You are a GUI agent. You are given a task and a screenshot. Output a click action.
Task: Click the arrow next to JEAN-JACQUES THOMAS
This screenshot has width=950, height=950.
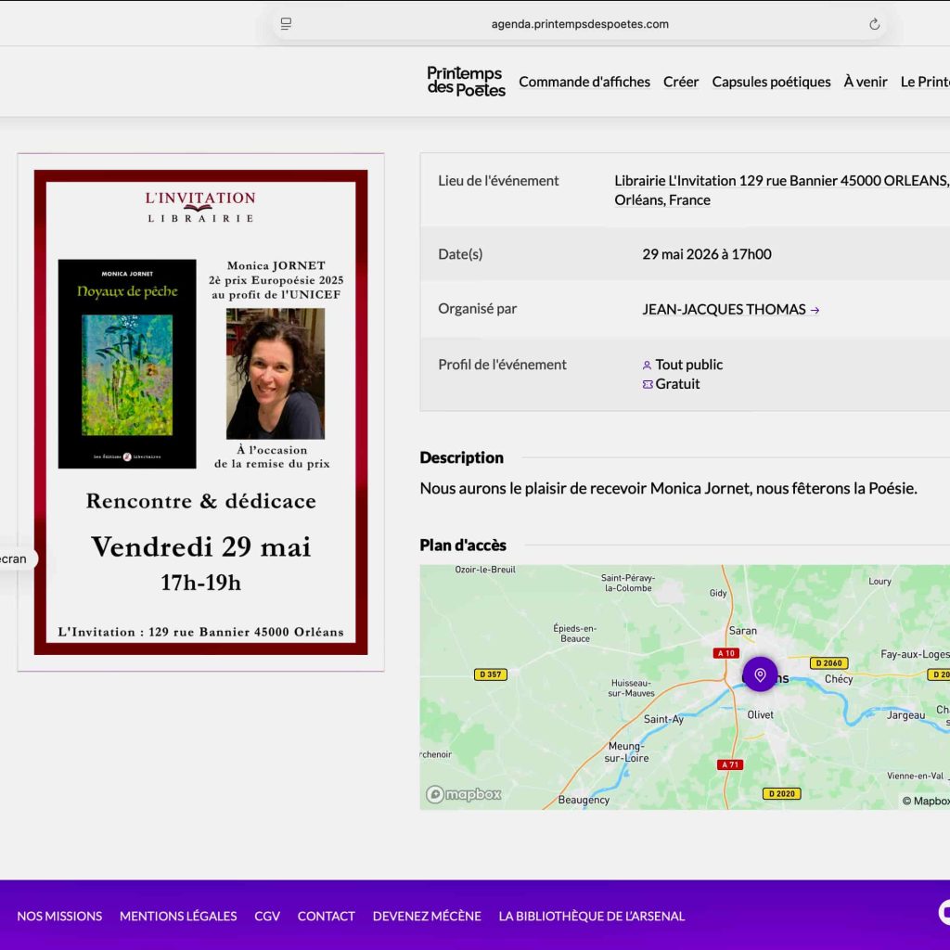tap(815, 310)
